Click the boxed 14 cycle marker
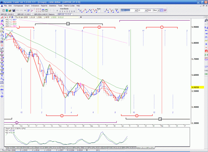The image size is (208, 152). tap(160, 119)
